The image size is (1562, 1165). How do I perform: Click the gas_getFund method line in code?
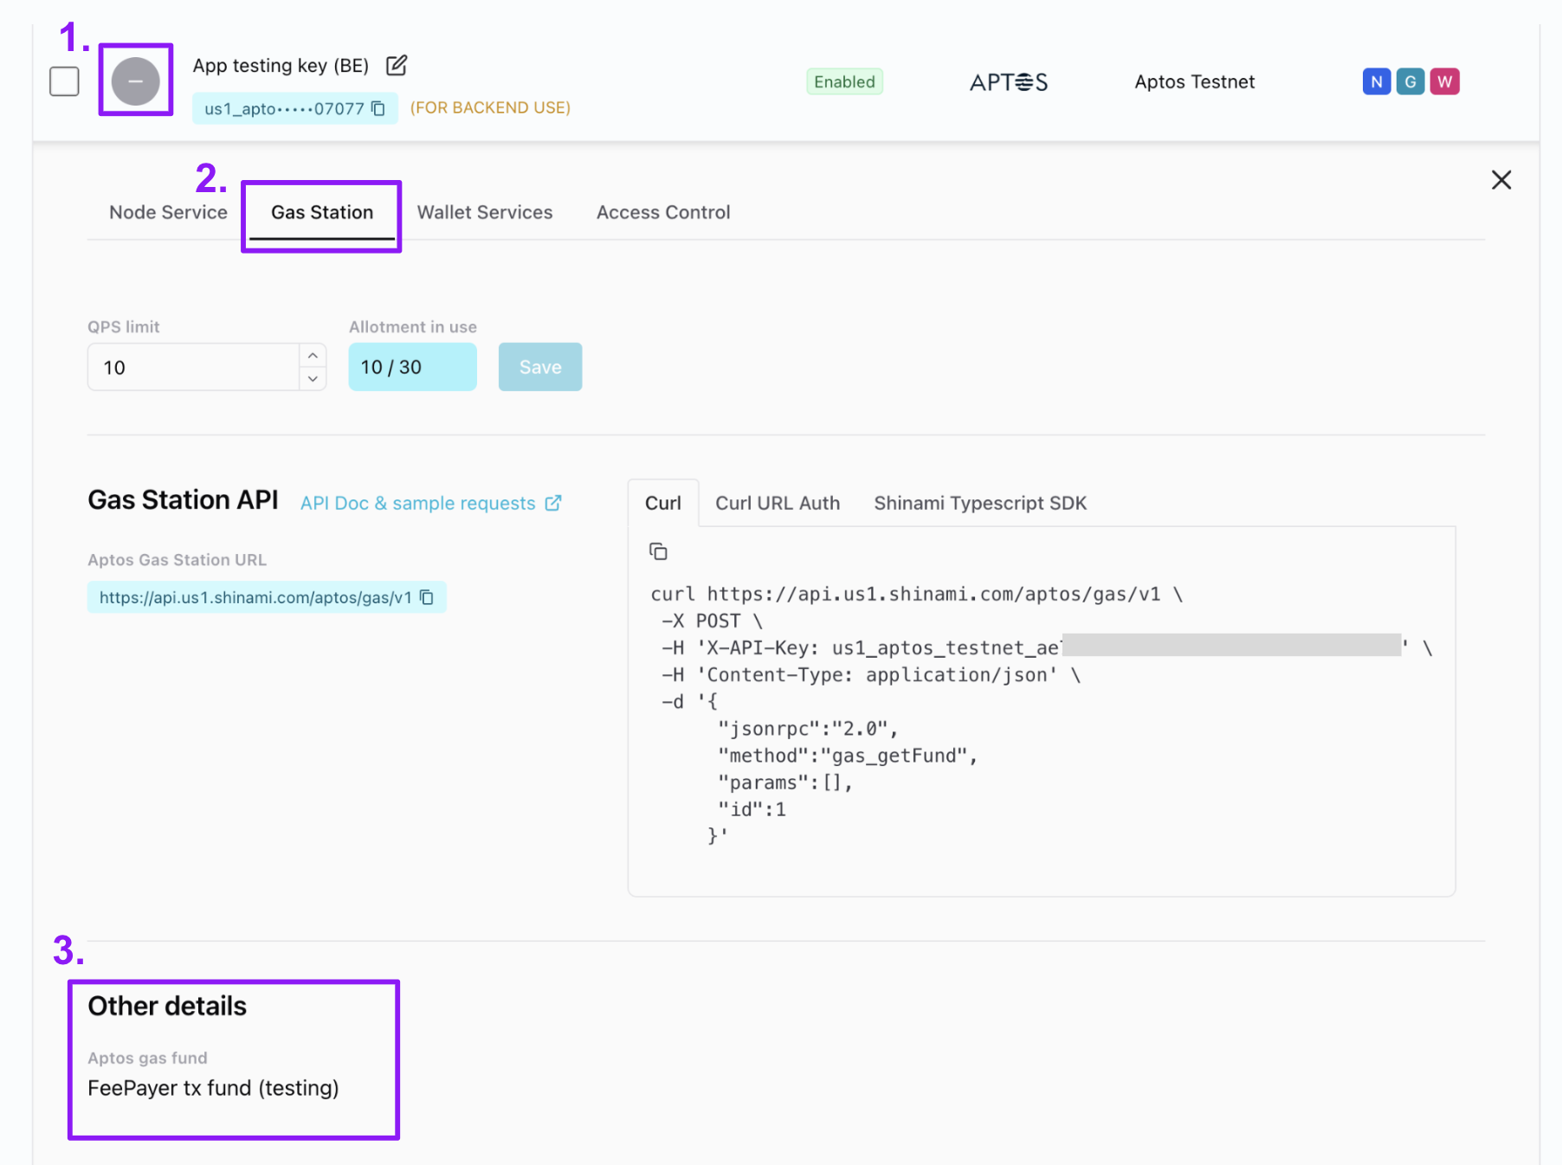(x=848, y=756)
